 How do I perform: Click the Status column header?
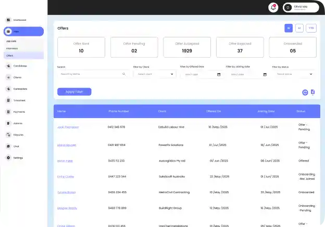(x=301, y=111)
